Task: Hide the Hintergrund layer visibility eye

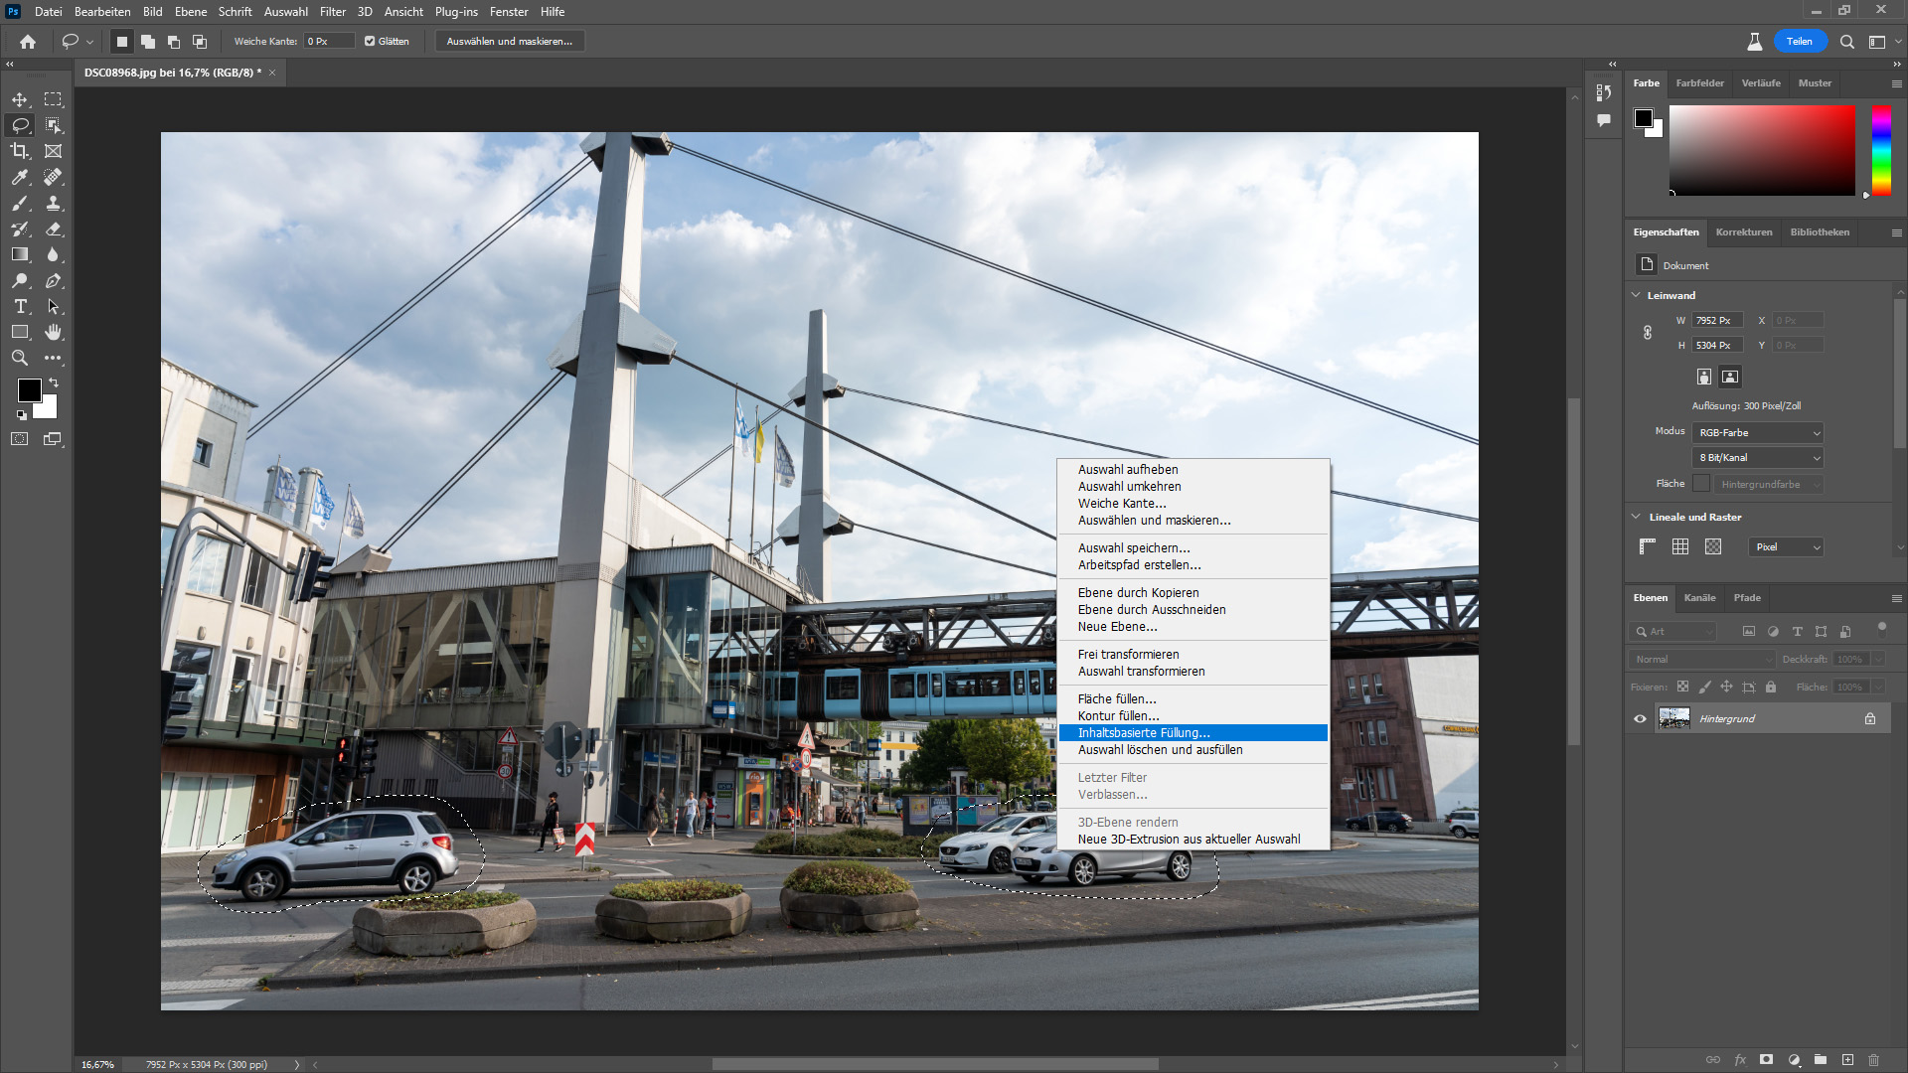Action: tap(1640, 718)
